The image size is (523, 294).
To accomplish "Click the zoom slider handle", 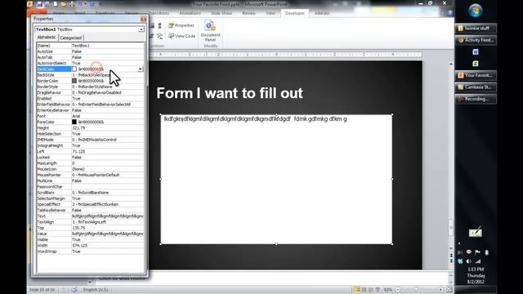I will [416, 290].
